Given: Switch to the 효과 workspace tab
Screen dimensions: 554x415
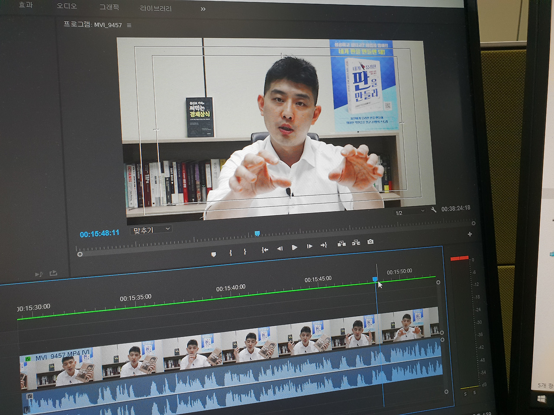Looking at the screenshot, I should point(26,5).
